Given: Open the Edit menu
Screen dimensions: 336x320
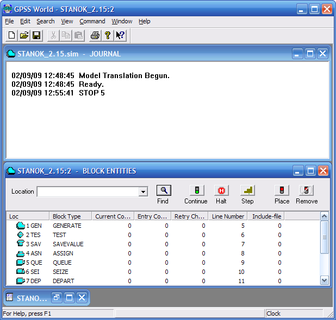Looking at the screenshot, I should coord(25,21).
